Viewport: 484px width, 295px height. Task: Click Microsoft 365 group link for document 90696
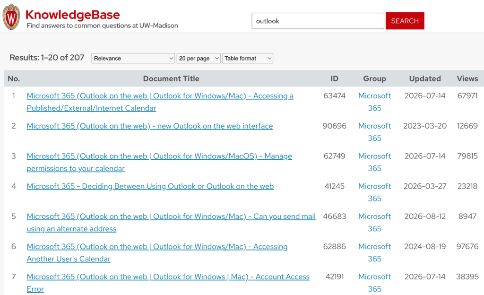[x=374, y=132]
